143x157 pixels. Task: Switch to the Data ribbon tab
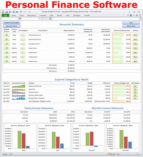(52, 15)
